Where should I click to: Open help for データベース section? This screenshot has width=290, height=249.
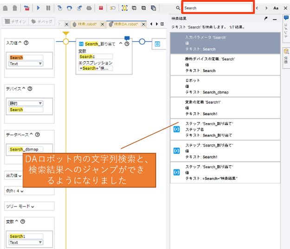[38, 135]
